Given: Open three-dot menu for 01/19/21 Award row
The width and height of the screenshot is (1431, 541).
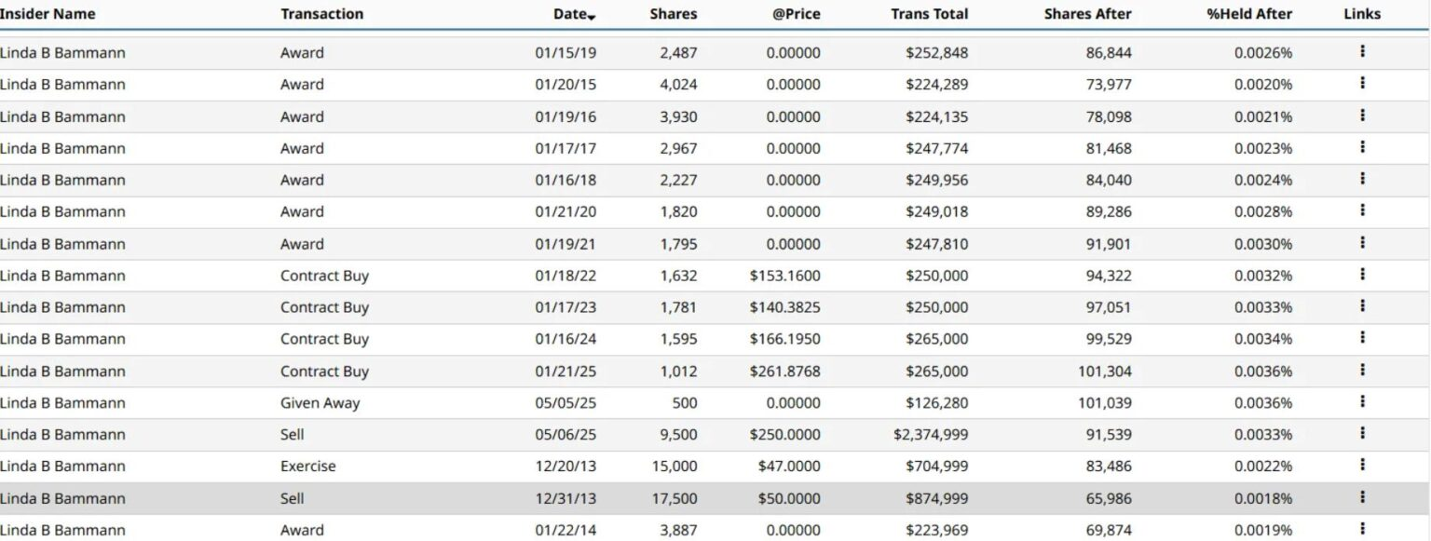Looking at the screenshot, I should 1362,243.
